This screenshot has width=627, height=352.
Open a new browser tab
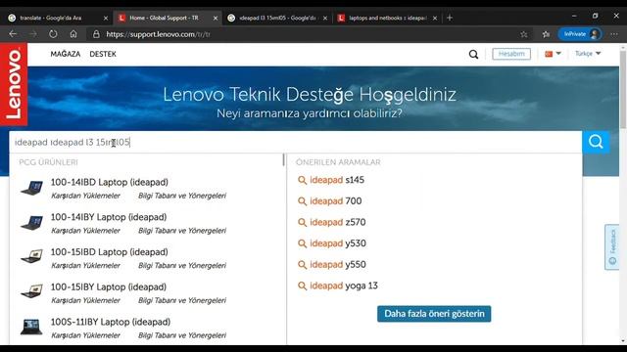[450, 18]
